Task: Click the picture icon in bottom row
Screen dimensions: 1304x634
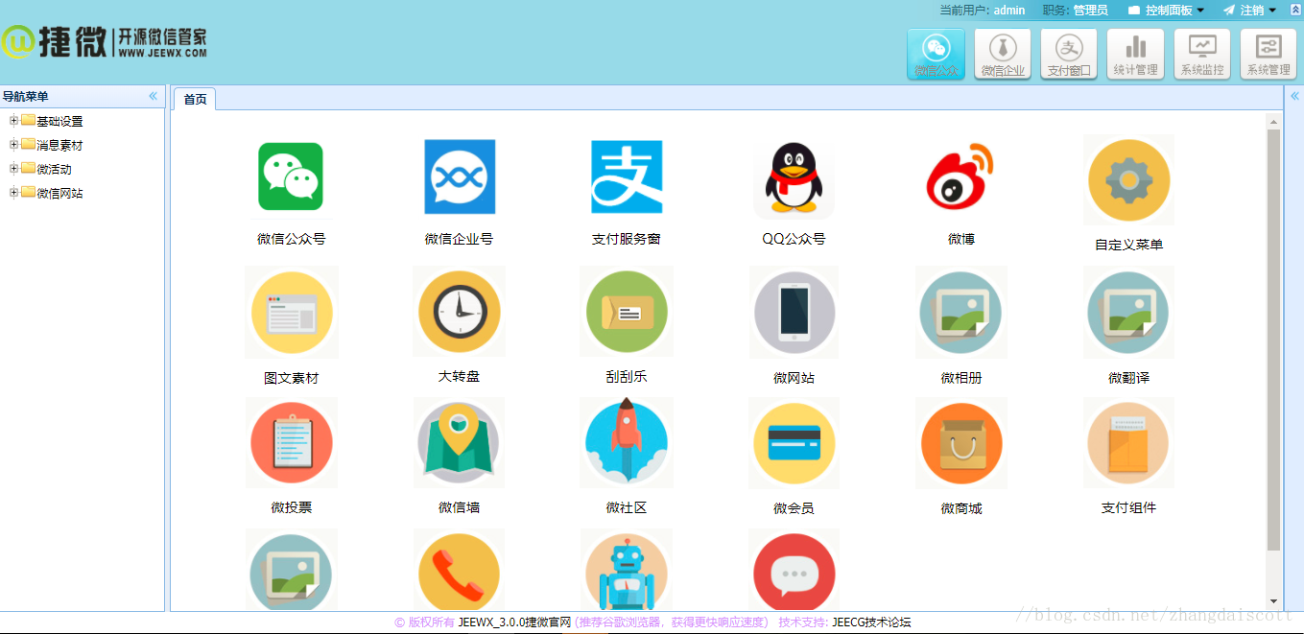Action: [291, 570]
